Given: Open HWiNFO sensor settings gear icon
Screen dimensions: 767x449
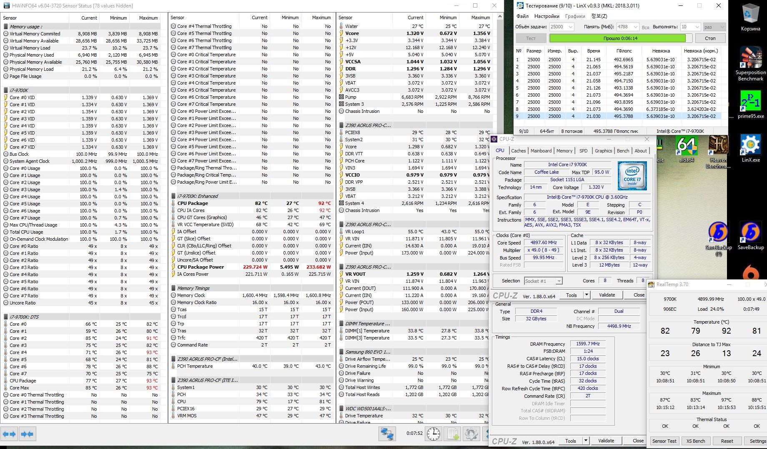Looking at the screenshot, I should (471, 434).
